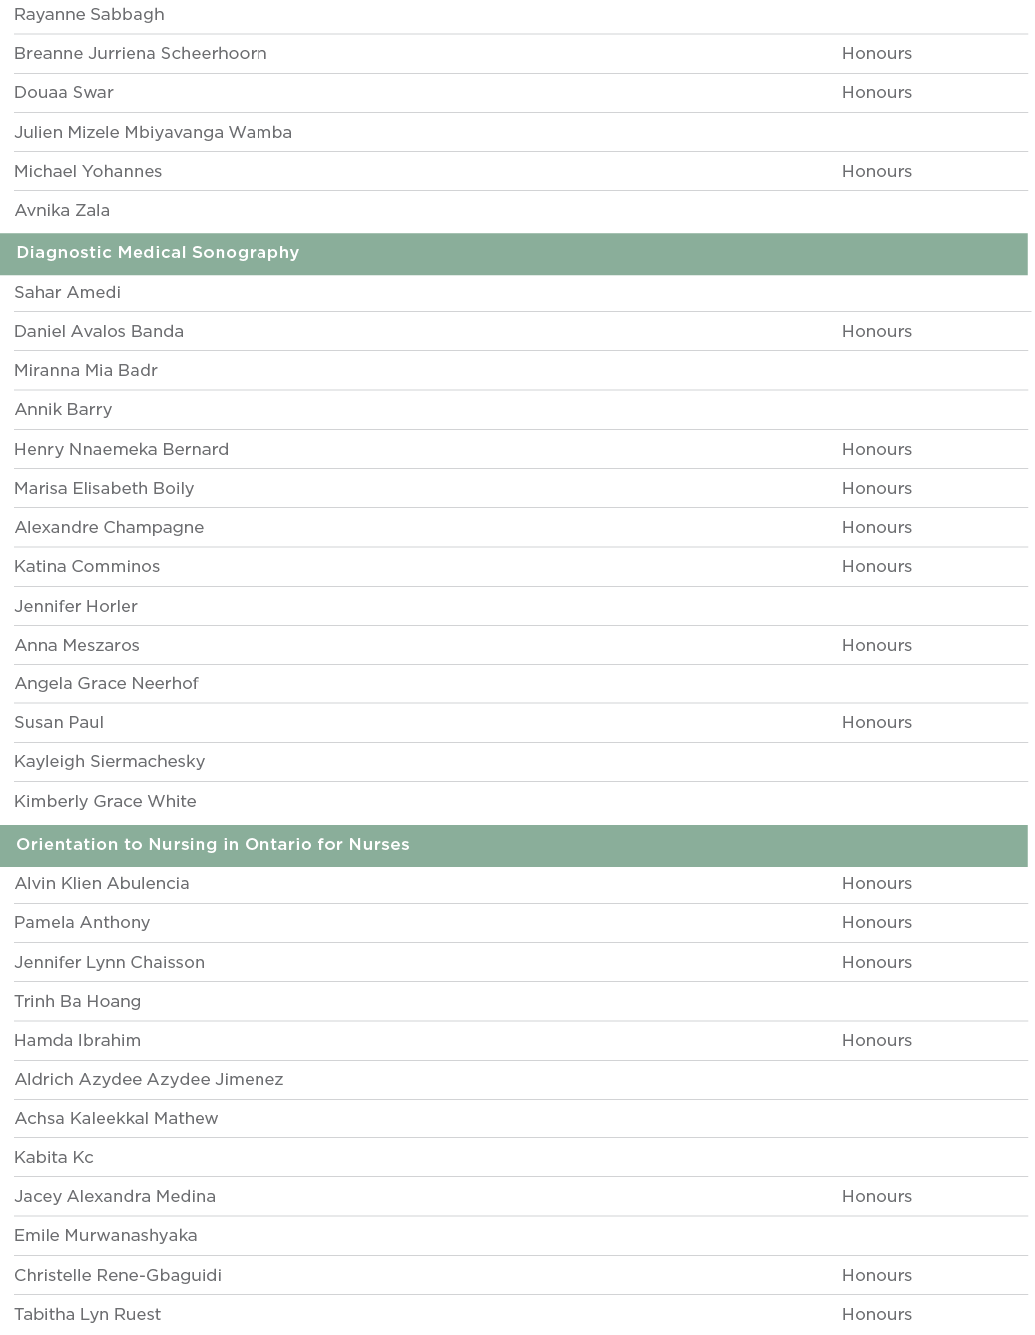The image size is (1035, 1335).
Task: Click the name Sahar Amedi
Action: click(x=67, y=292)
